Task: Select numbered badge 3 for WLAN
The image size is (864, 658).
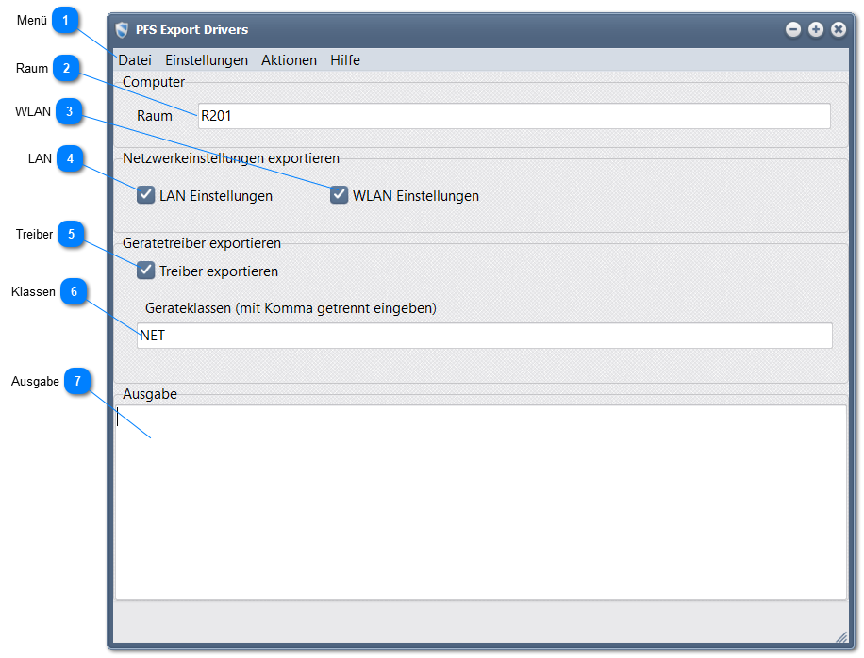Action: (69, 112)
